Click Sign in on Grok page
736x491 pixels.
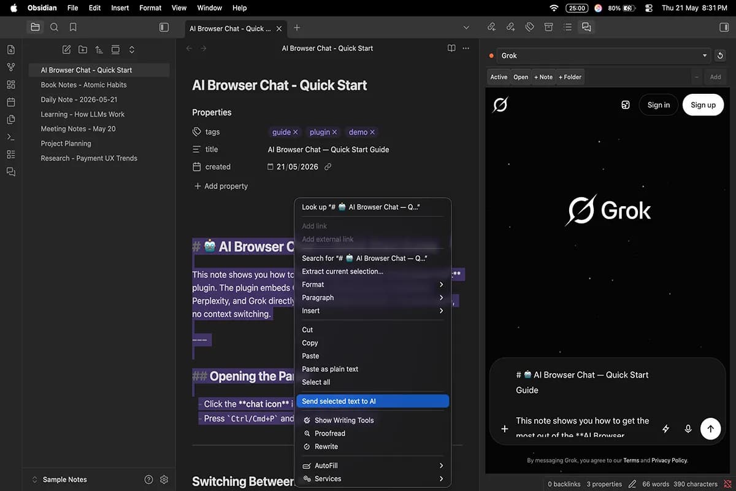(659, 105)
